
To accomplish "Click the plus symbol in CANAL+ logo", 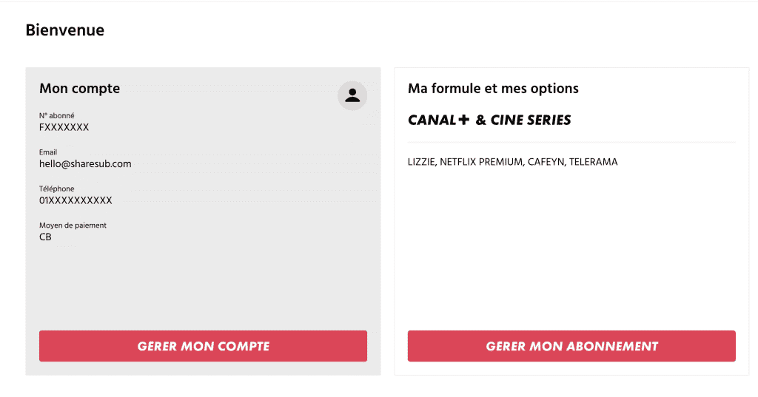I will coord(463,119).
